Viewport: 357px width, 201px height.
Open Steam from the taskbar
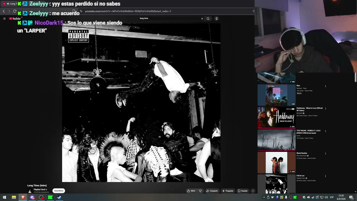(59, 197)
